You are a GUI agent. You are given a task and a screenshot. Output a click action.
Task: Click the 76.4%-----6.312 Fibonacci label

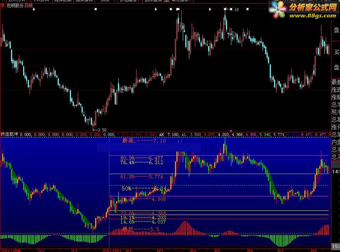[141, 162]
